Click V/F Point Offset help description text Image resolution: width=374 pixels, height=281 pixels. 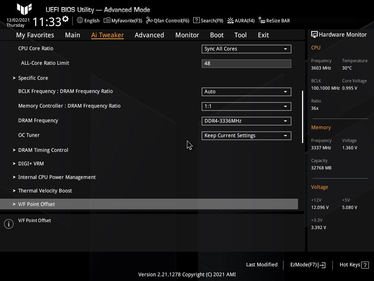click(x=35, y=221)
